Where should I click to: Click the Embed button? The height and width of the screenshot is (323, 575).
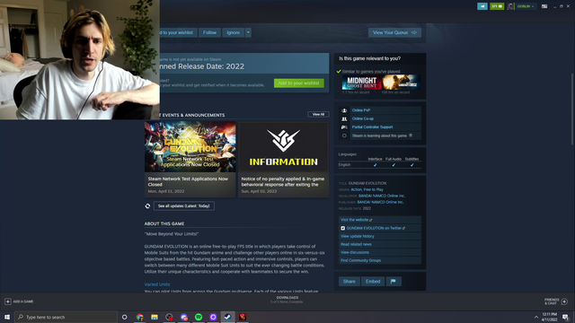pyautogui.click(x=373, y=281)
